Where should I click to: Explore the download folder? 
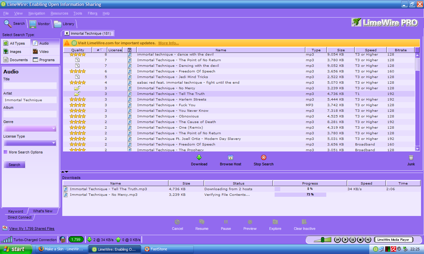click(275, 225)
